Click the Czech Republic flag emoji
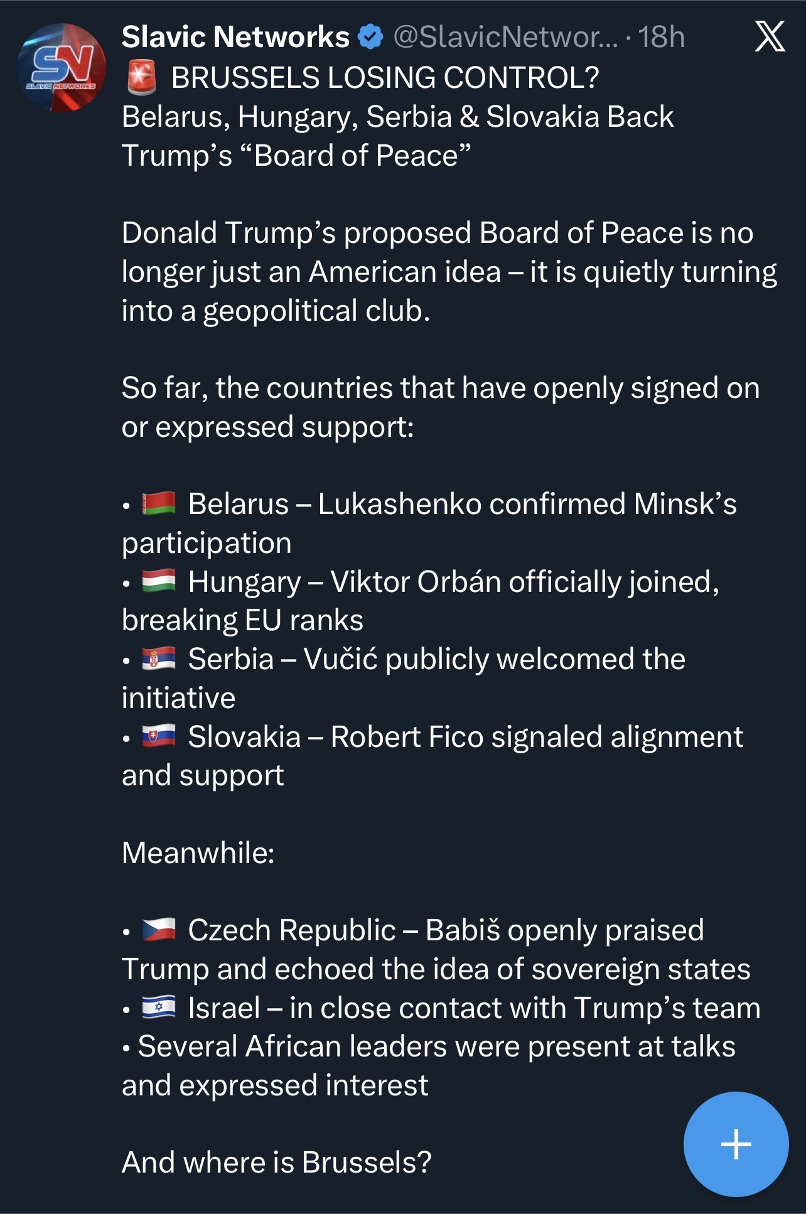Viewport: 806px width, 1214px height. (x=159, y=930)
